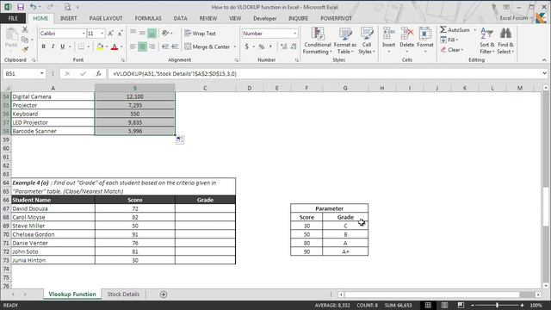Open Find & Select
Viewport: 551px width, 310px height.
(x=505, y=40)
